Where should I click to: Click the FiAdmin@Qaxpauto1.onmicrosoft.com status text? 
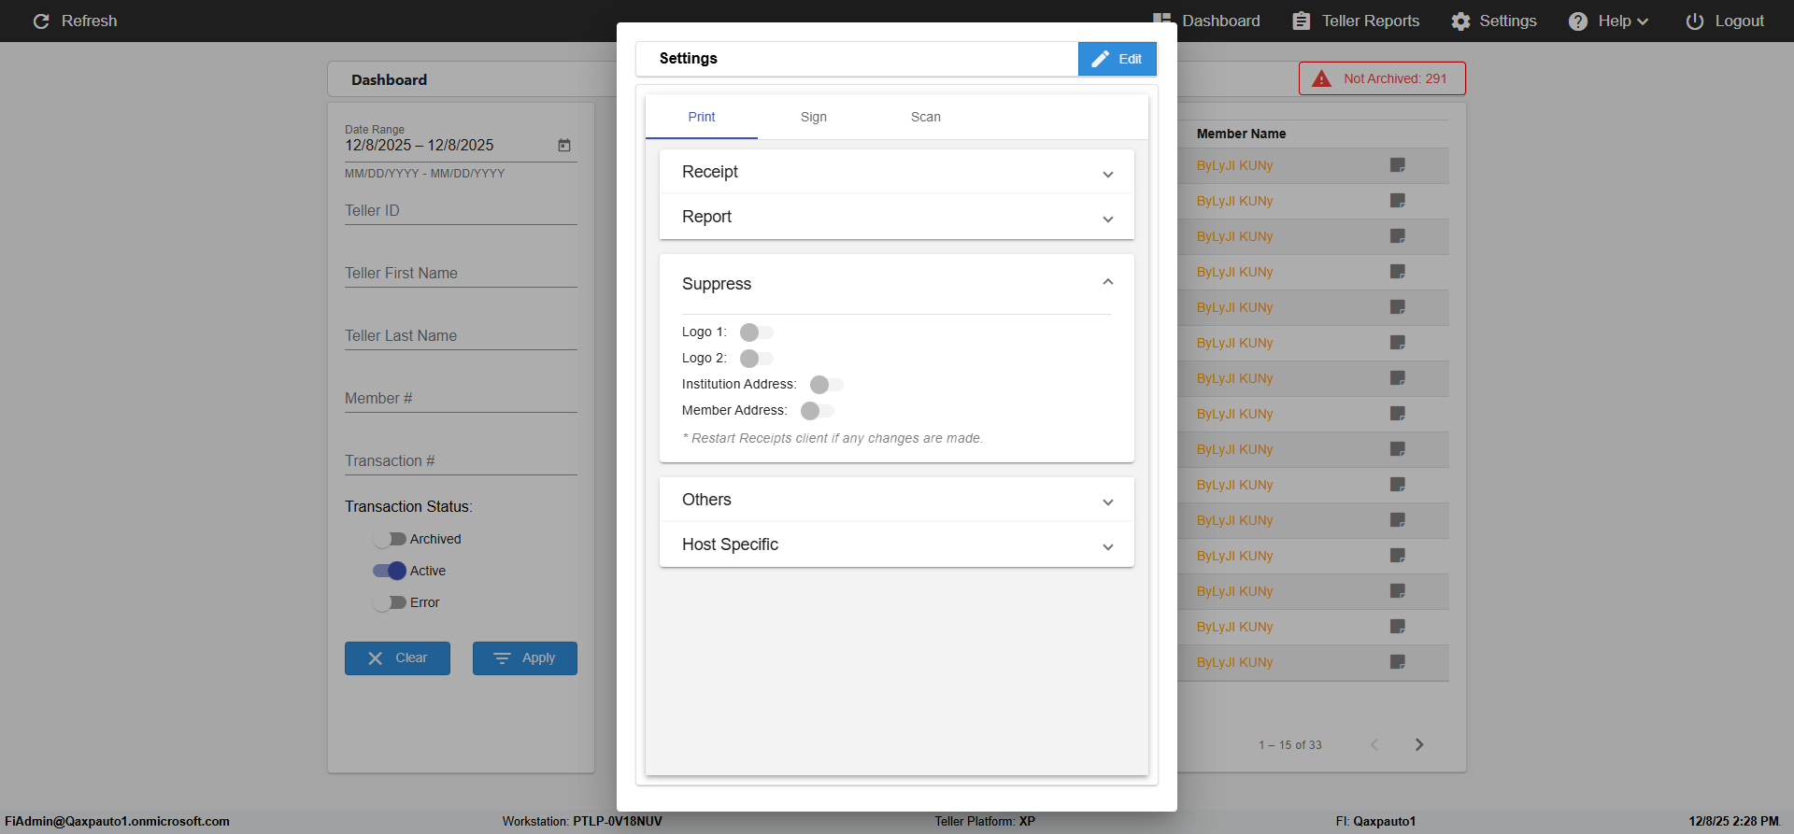[118, 822]
